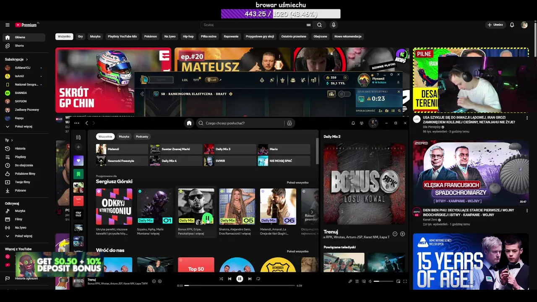Open Spotify play queue icon

point(357,281)
